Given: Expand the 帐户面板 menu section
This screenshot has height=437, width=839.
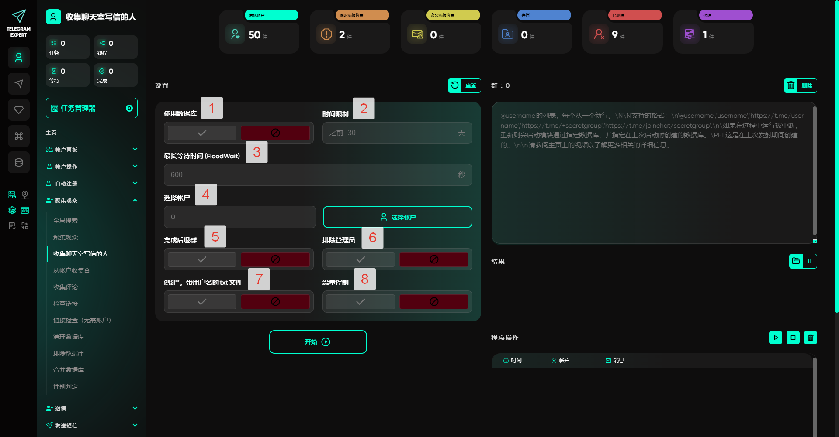Looking at the screenshot, I should tap(91, 150).
